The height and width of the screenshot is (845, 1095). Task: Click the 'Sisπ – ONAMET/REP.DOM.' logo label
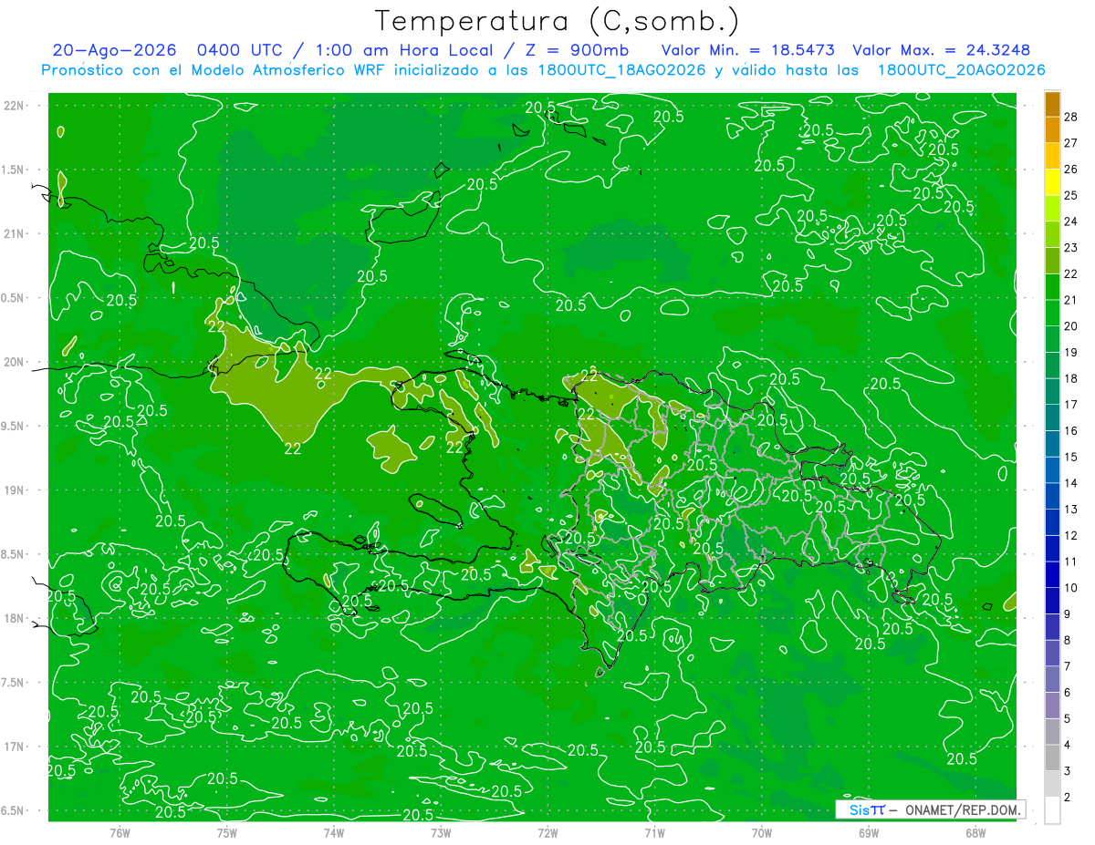pos(930,809)
